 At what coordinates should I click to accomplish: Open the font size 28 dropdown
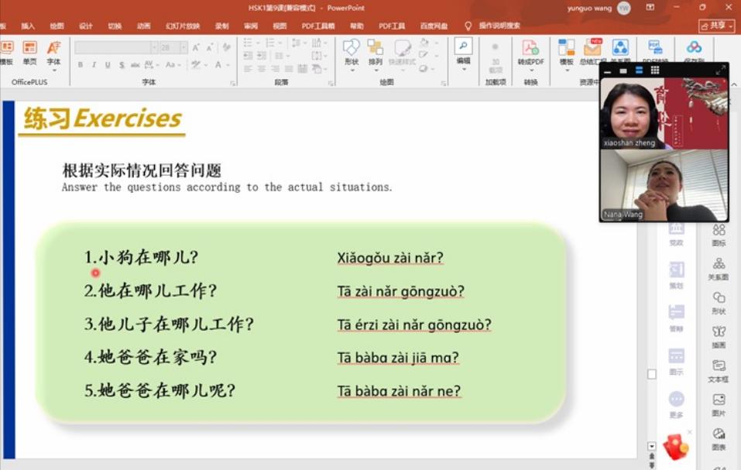184,47
